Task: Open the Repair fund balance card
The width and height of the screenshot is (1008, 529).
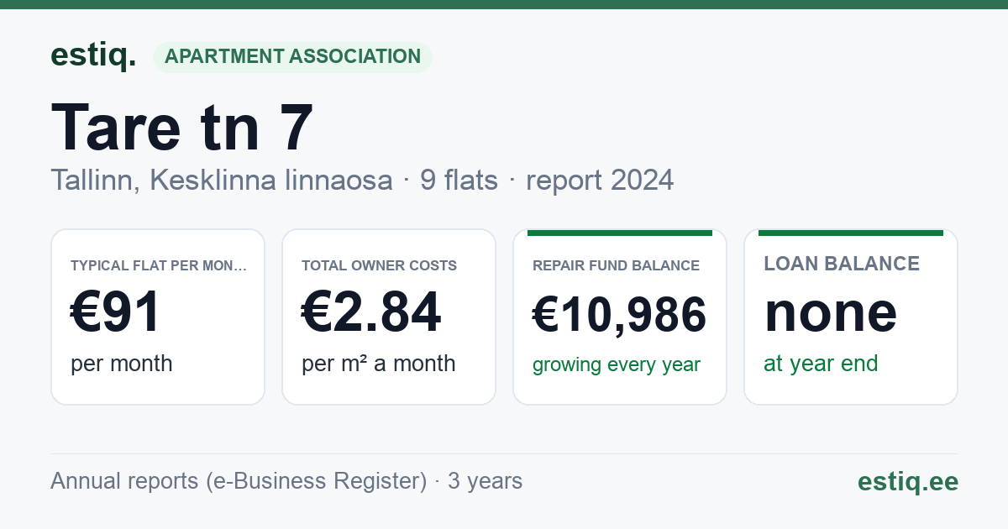Action: pos(620,317)
